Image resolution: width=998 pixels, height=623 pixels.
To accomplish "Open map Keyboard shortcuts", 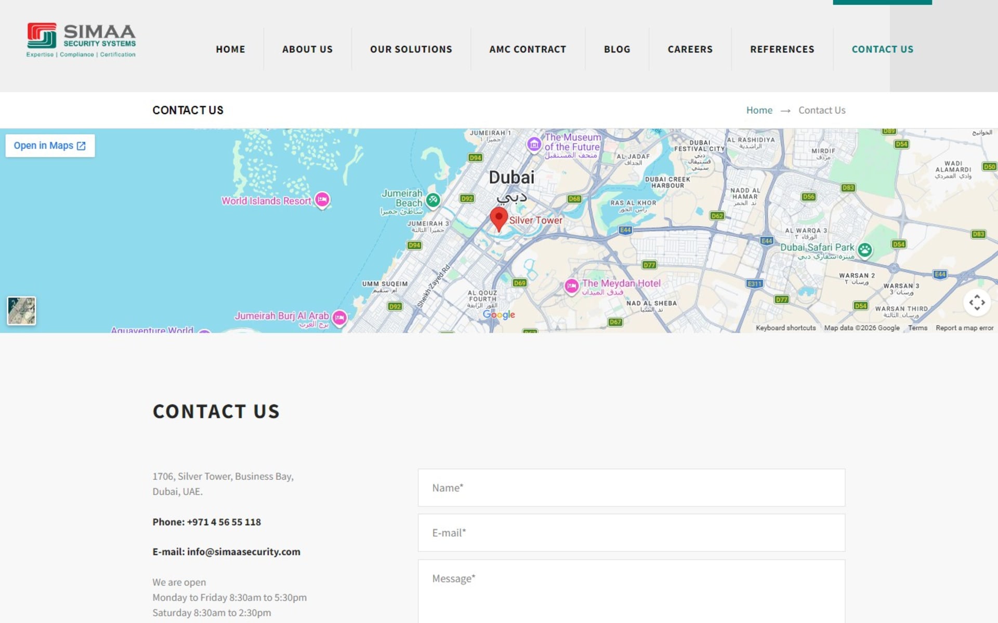I will point(786,328).
